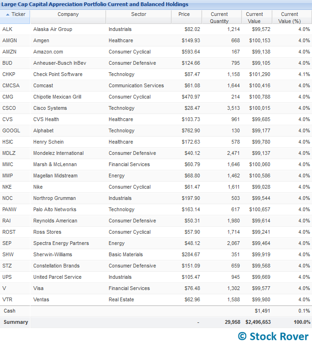Viewport: 312px width, 344px height.
Task: Select the Visa company cell
Action: point(38,288)
